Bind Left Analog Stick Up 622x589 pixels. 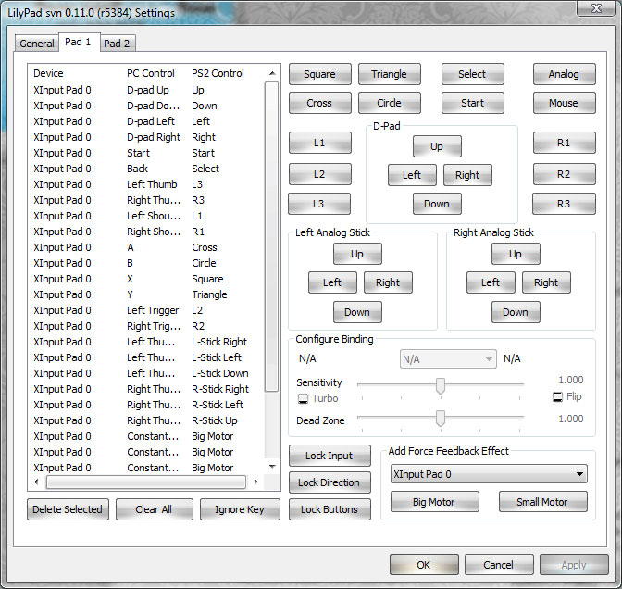357,254
